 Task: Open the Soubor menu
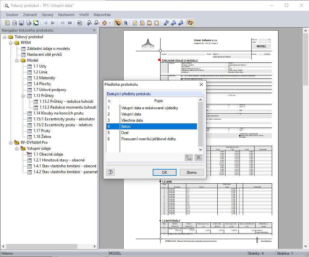[12, 15]
